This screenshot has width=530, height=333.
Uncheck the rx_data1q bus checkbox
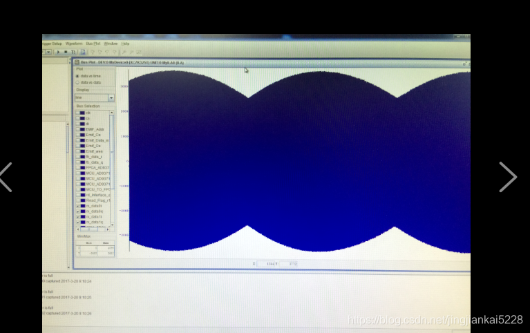tap(78, 222)
